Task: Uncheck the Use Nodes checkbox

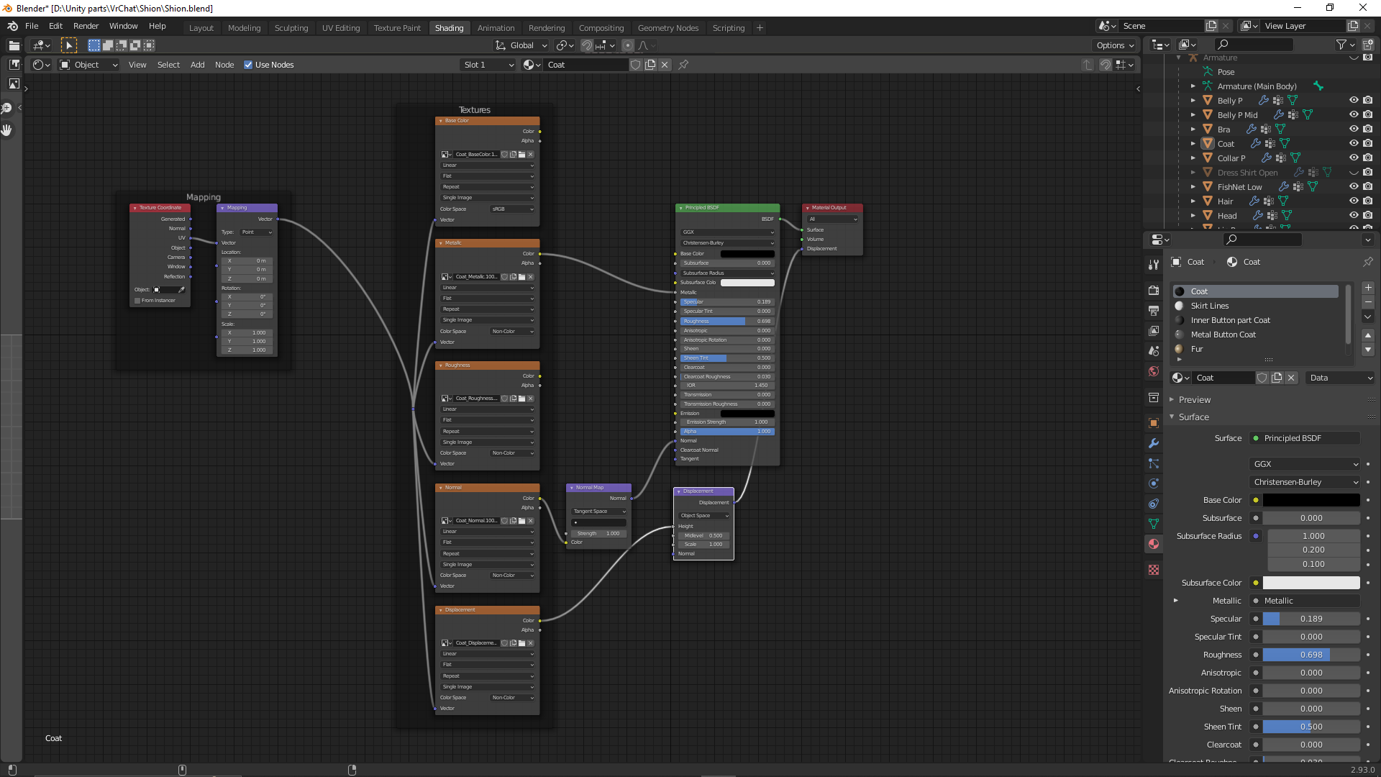Action: tap(248, 65)
